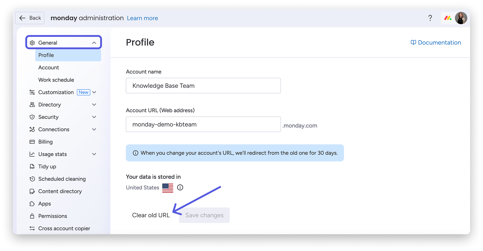Open the Work schedule page

[x=56, y=80]
